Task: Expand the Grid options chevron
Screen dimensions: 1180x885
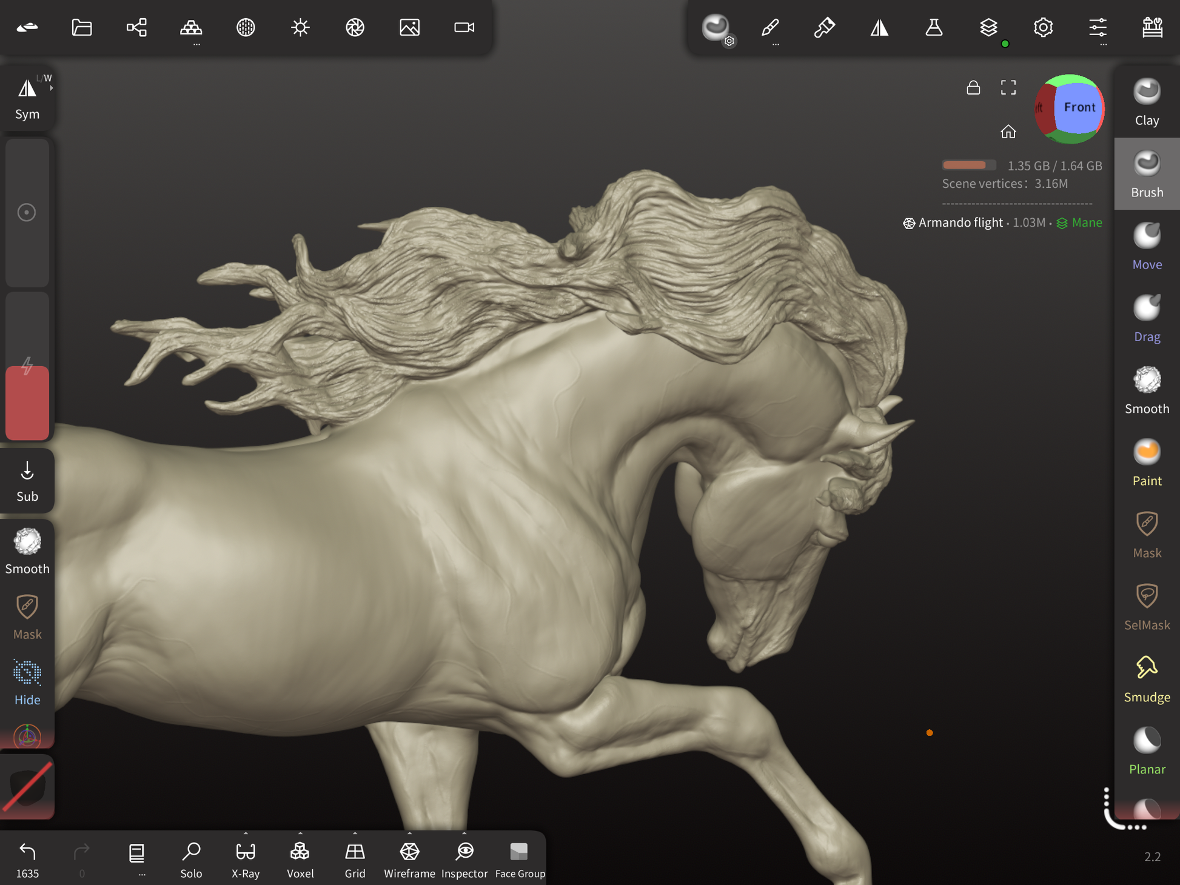Action: click(x=355, y=833)
